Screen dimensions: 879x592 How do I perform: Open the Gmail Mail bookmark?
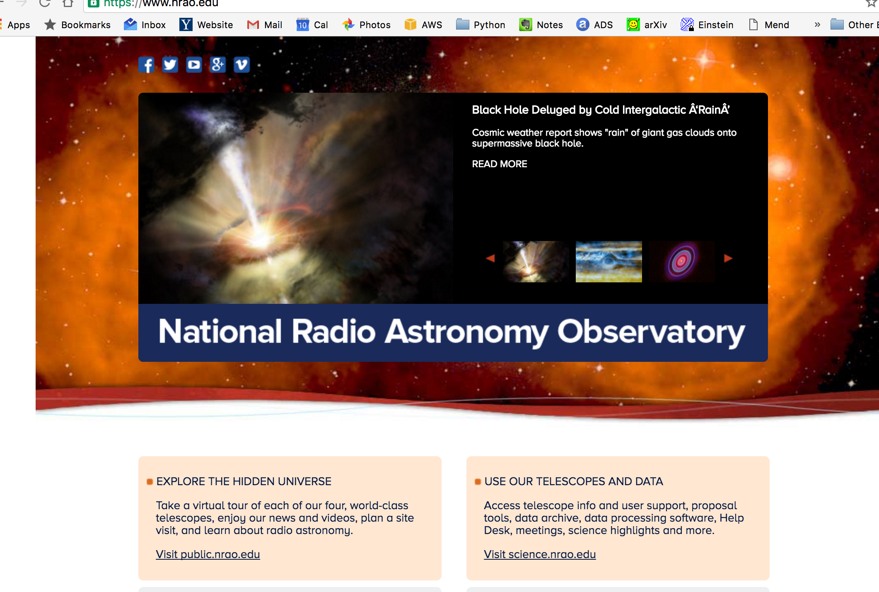click(x=264, y=25)
